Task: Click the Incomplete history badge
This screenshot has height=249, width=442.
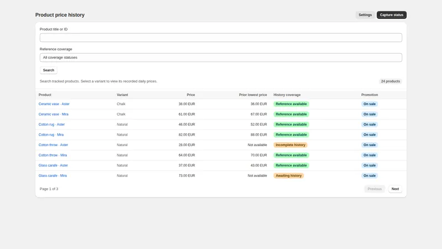Action: point(291,145)
